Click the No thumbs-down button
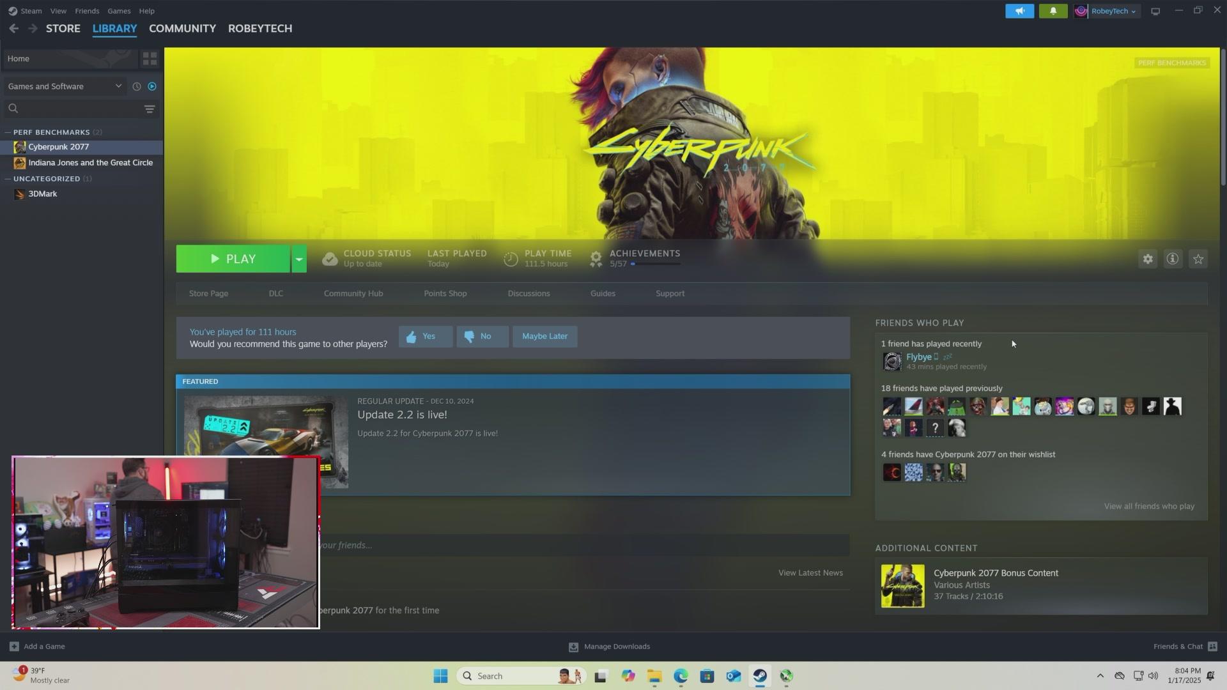Viewport: 1227px width, 690px height. (x=482, y=336)
